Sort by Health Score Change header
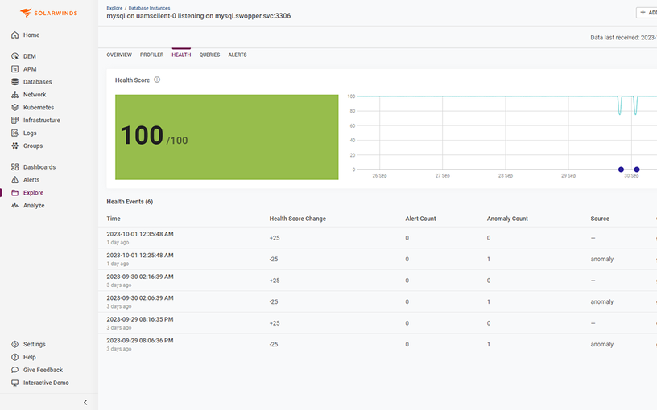 pyautogui.click(x=297, y=219)
